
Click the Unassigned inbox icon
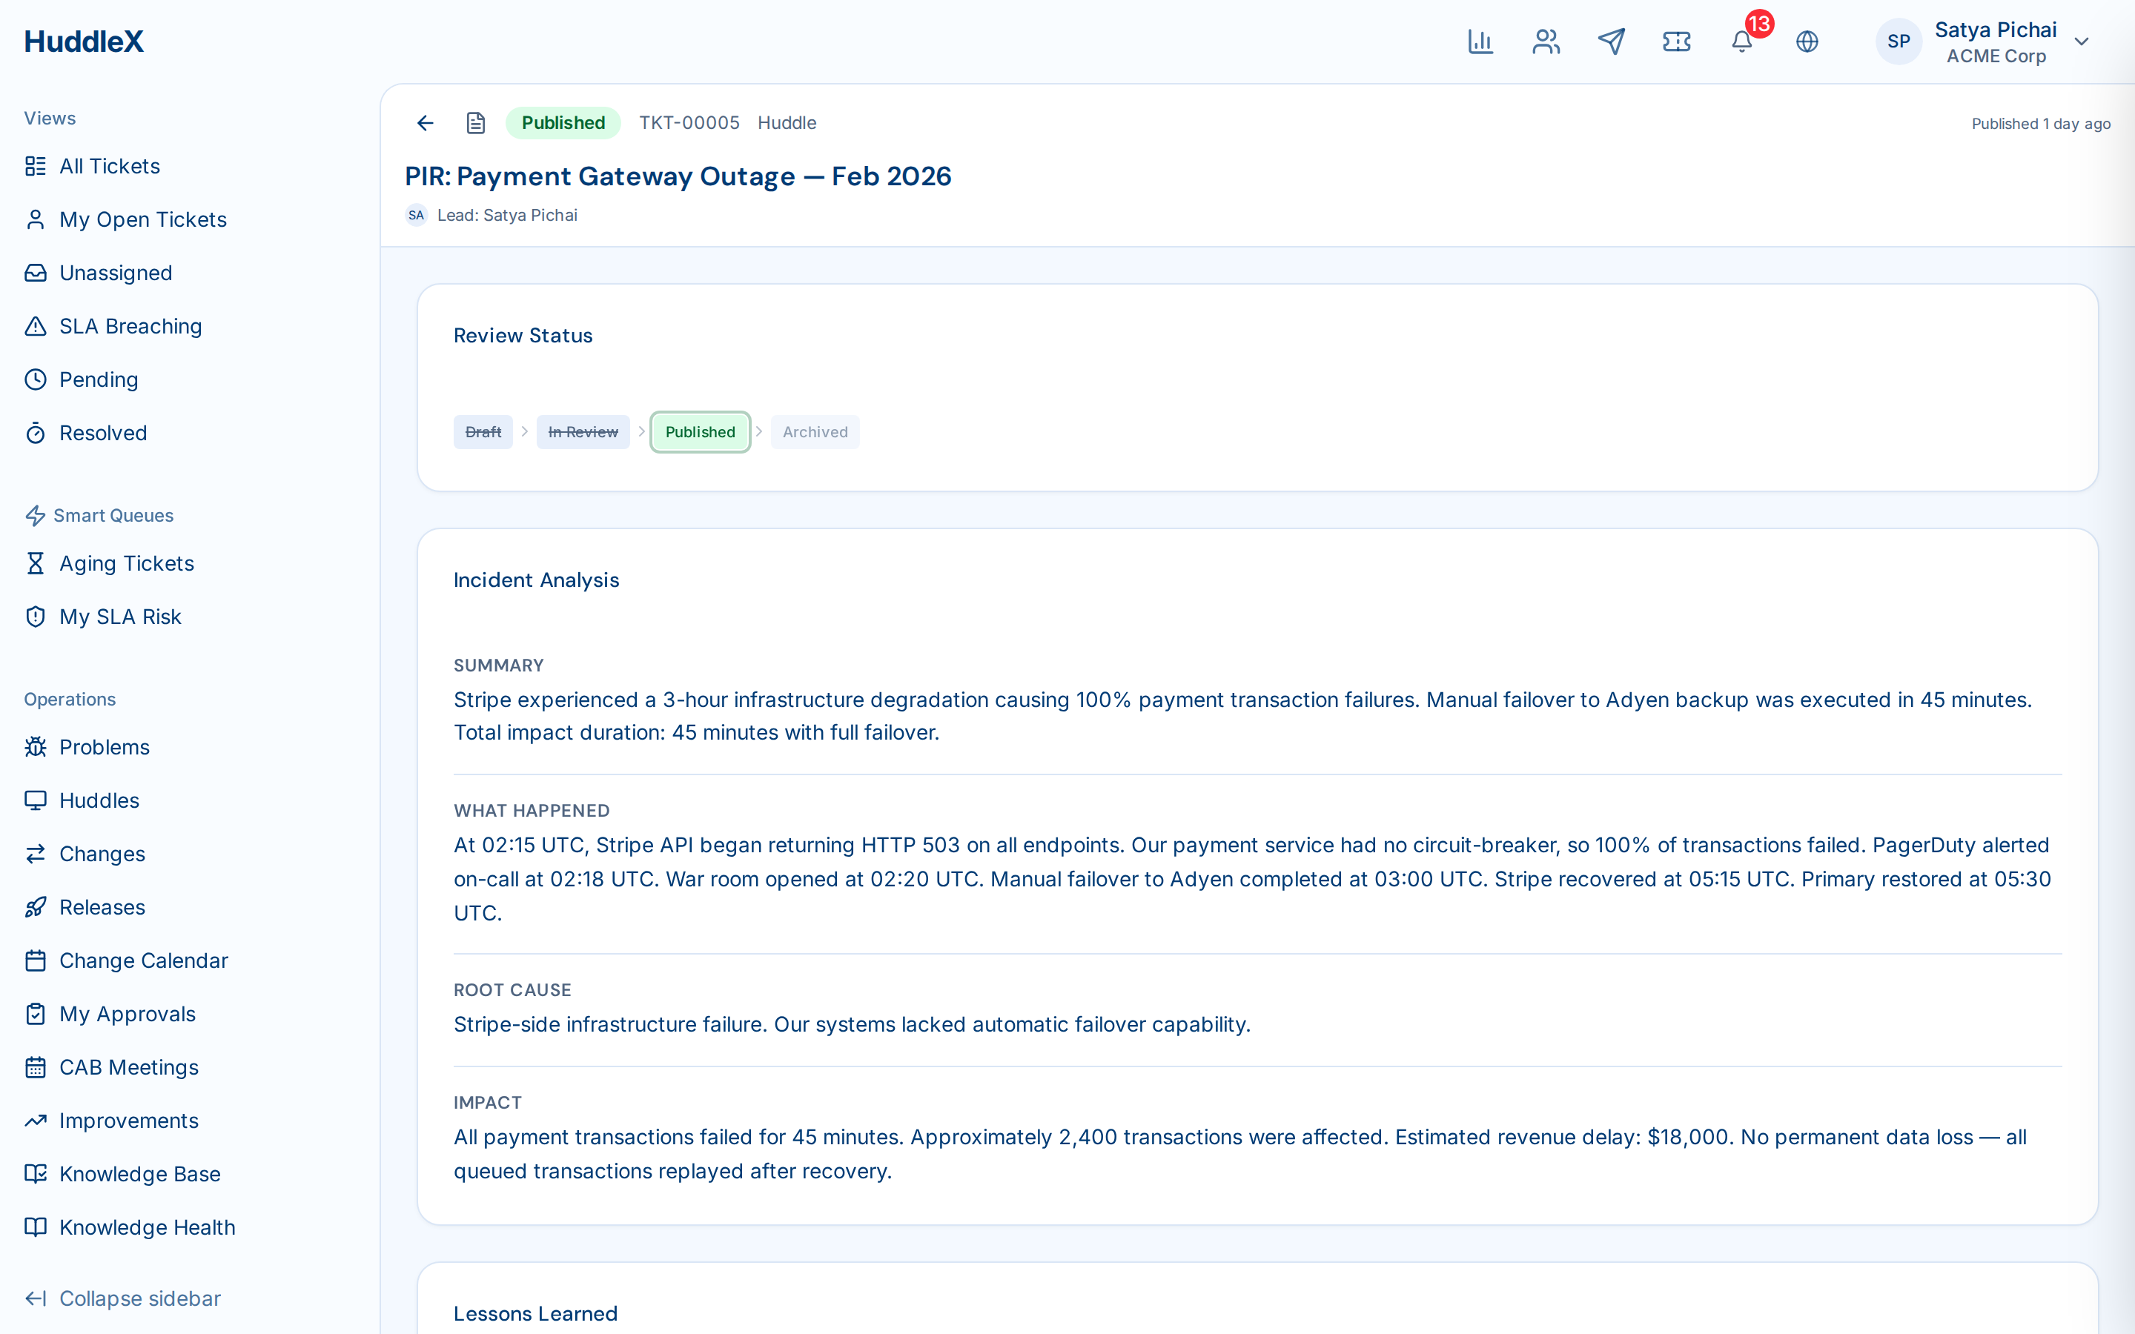pos(36,273)
